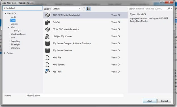Click the SQL Server Compact 4.0 database icon
Screen dimensions: 177x107
[x=47, y=43]
